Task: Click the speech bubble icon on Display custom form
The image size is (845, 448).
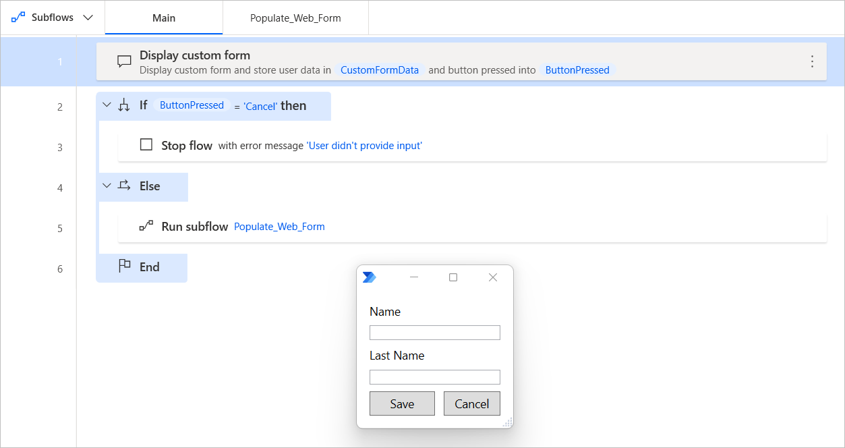Action: tap(124, 61)
